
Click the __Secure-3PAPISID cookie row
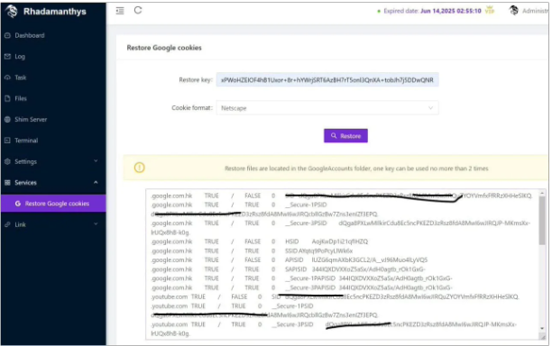coord(301,287)
